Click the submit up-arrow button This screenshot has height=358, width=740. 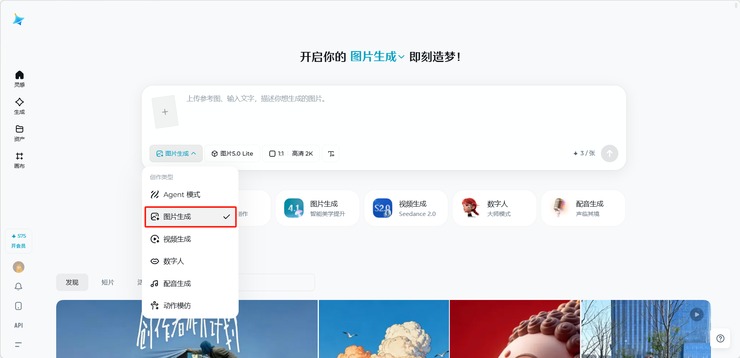[x=609, y=154]
